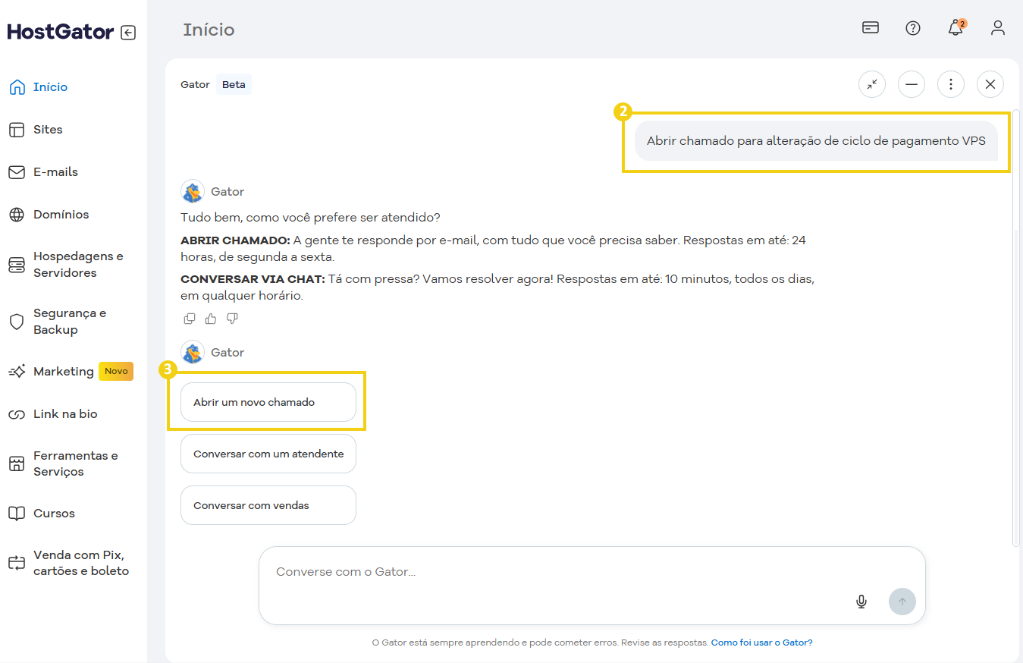1023x663 pixels.
Task: Open the user profile icon
Action: [x=997, y=28]
